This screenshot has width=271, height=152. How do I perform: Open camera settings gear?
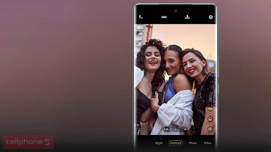pyautogui.click(x=210, y=17)
